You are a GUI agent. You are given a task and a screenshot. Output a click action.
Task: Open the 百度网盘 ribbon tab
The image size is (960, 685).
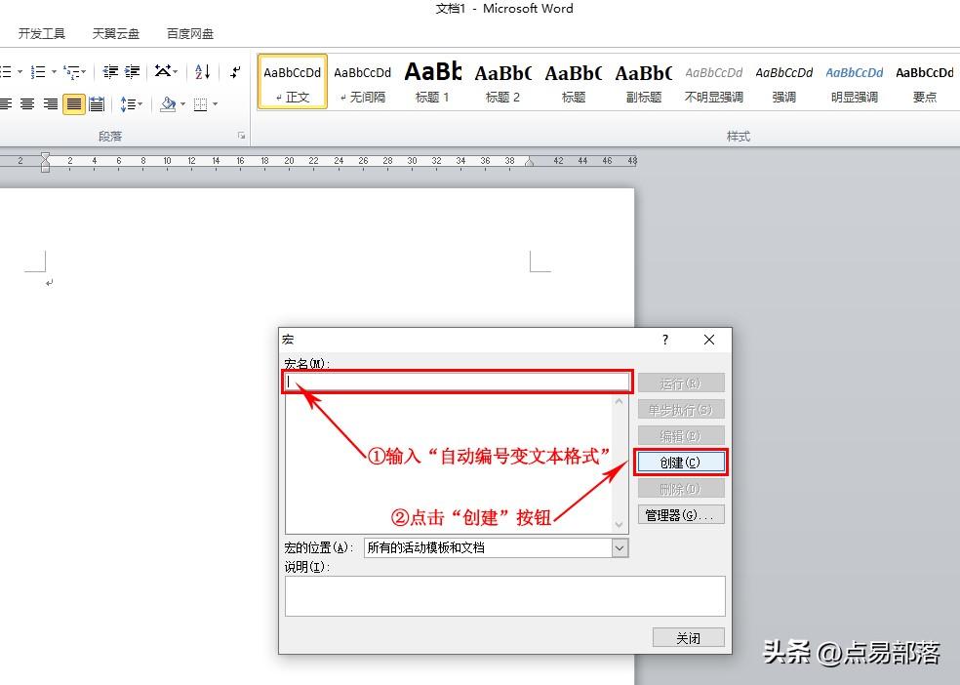click(190, 34)
